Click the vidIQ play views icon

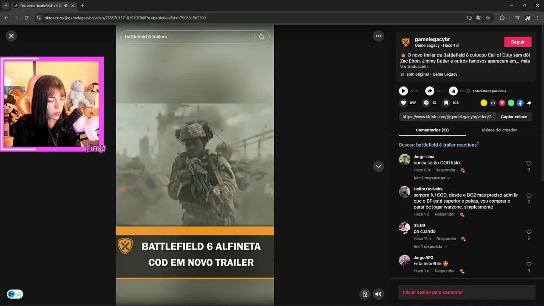click(403, 91)
